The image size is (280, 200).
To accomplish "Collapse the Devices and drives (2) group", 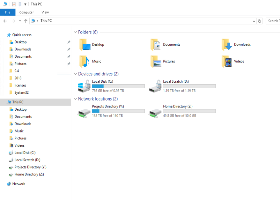I will click(75, 74).
